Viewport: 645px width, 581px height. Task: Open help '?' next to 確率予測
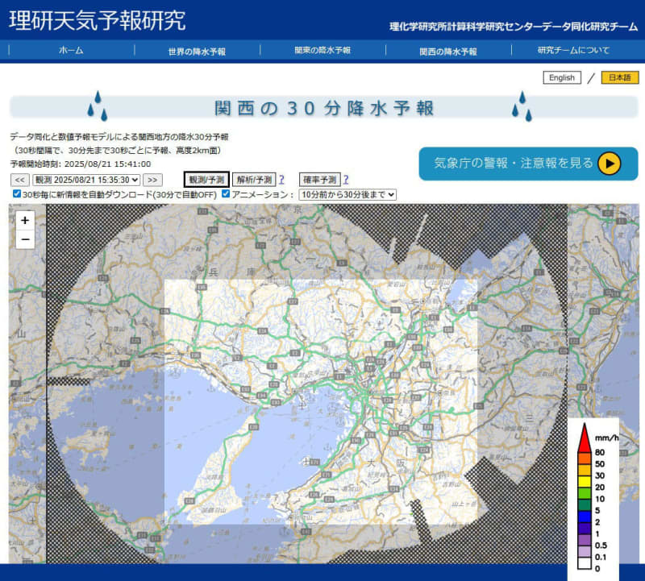(346, 180)
